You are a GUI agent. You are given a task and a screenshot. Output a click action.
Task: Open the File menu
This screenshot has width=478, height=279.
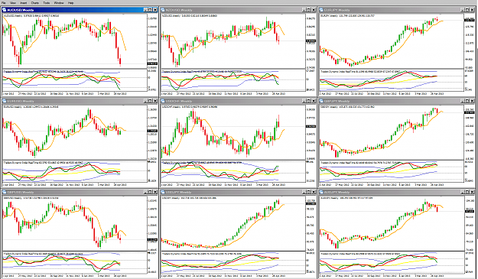4,3
